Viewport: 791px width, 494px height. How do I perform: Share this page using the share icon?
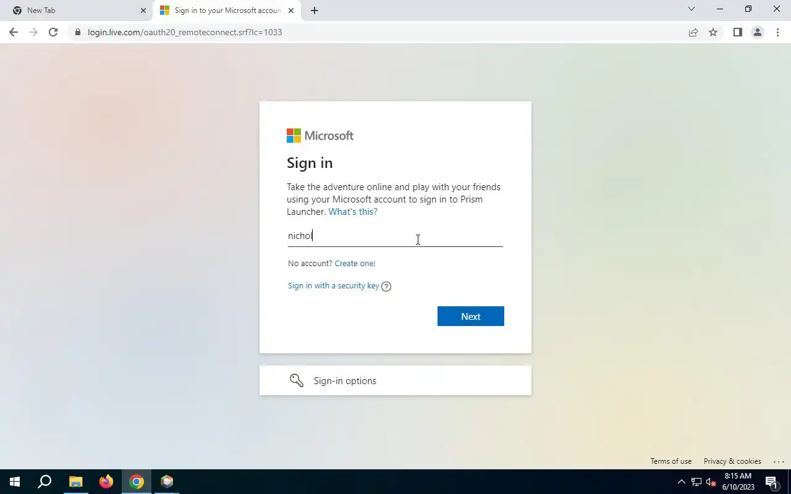click(693, 32)
